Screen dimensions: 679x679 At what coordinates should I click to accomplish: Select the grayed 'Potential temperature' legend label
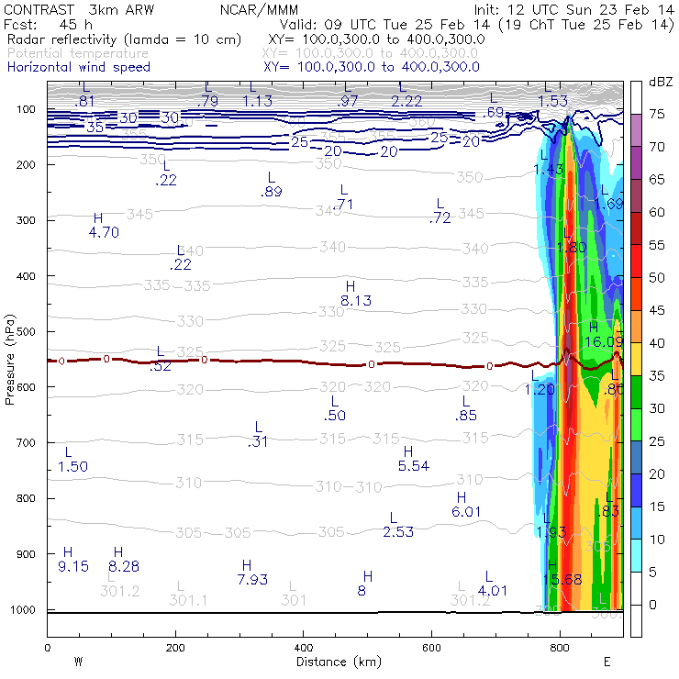77,54
